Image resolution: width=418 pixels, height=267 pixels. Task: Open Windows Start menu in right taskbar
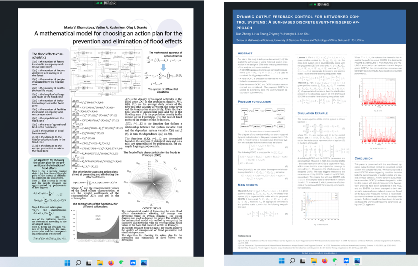pyautogui.click(x=282, y=261)
